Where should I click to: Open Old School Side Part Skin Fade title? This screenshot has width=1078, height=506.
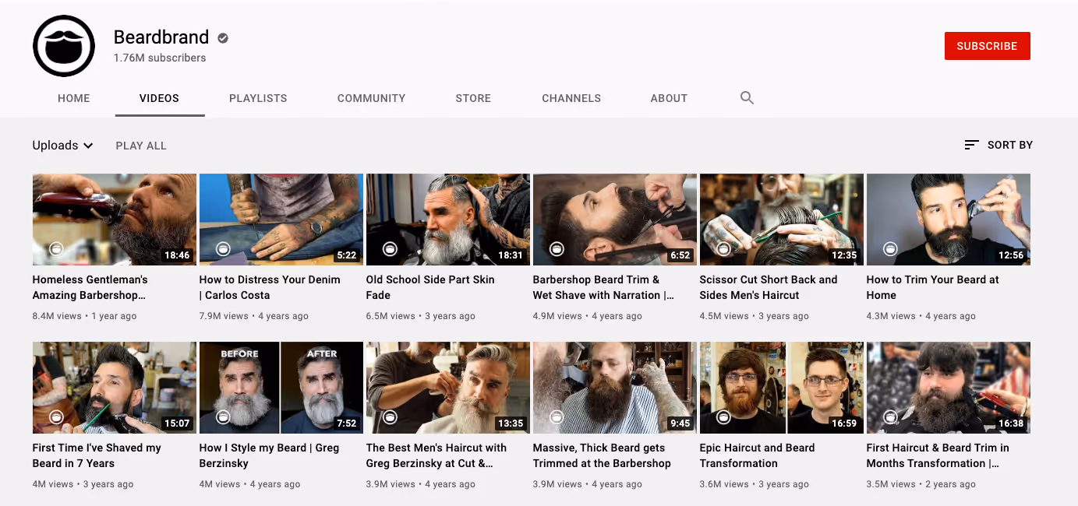tap(430, 287)
